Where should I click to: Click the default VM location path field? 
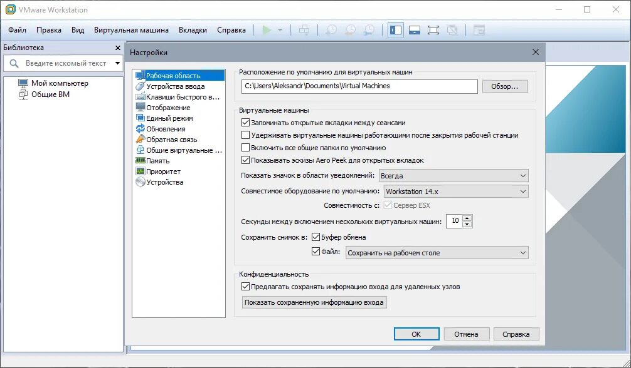(359, 86)
